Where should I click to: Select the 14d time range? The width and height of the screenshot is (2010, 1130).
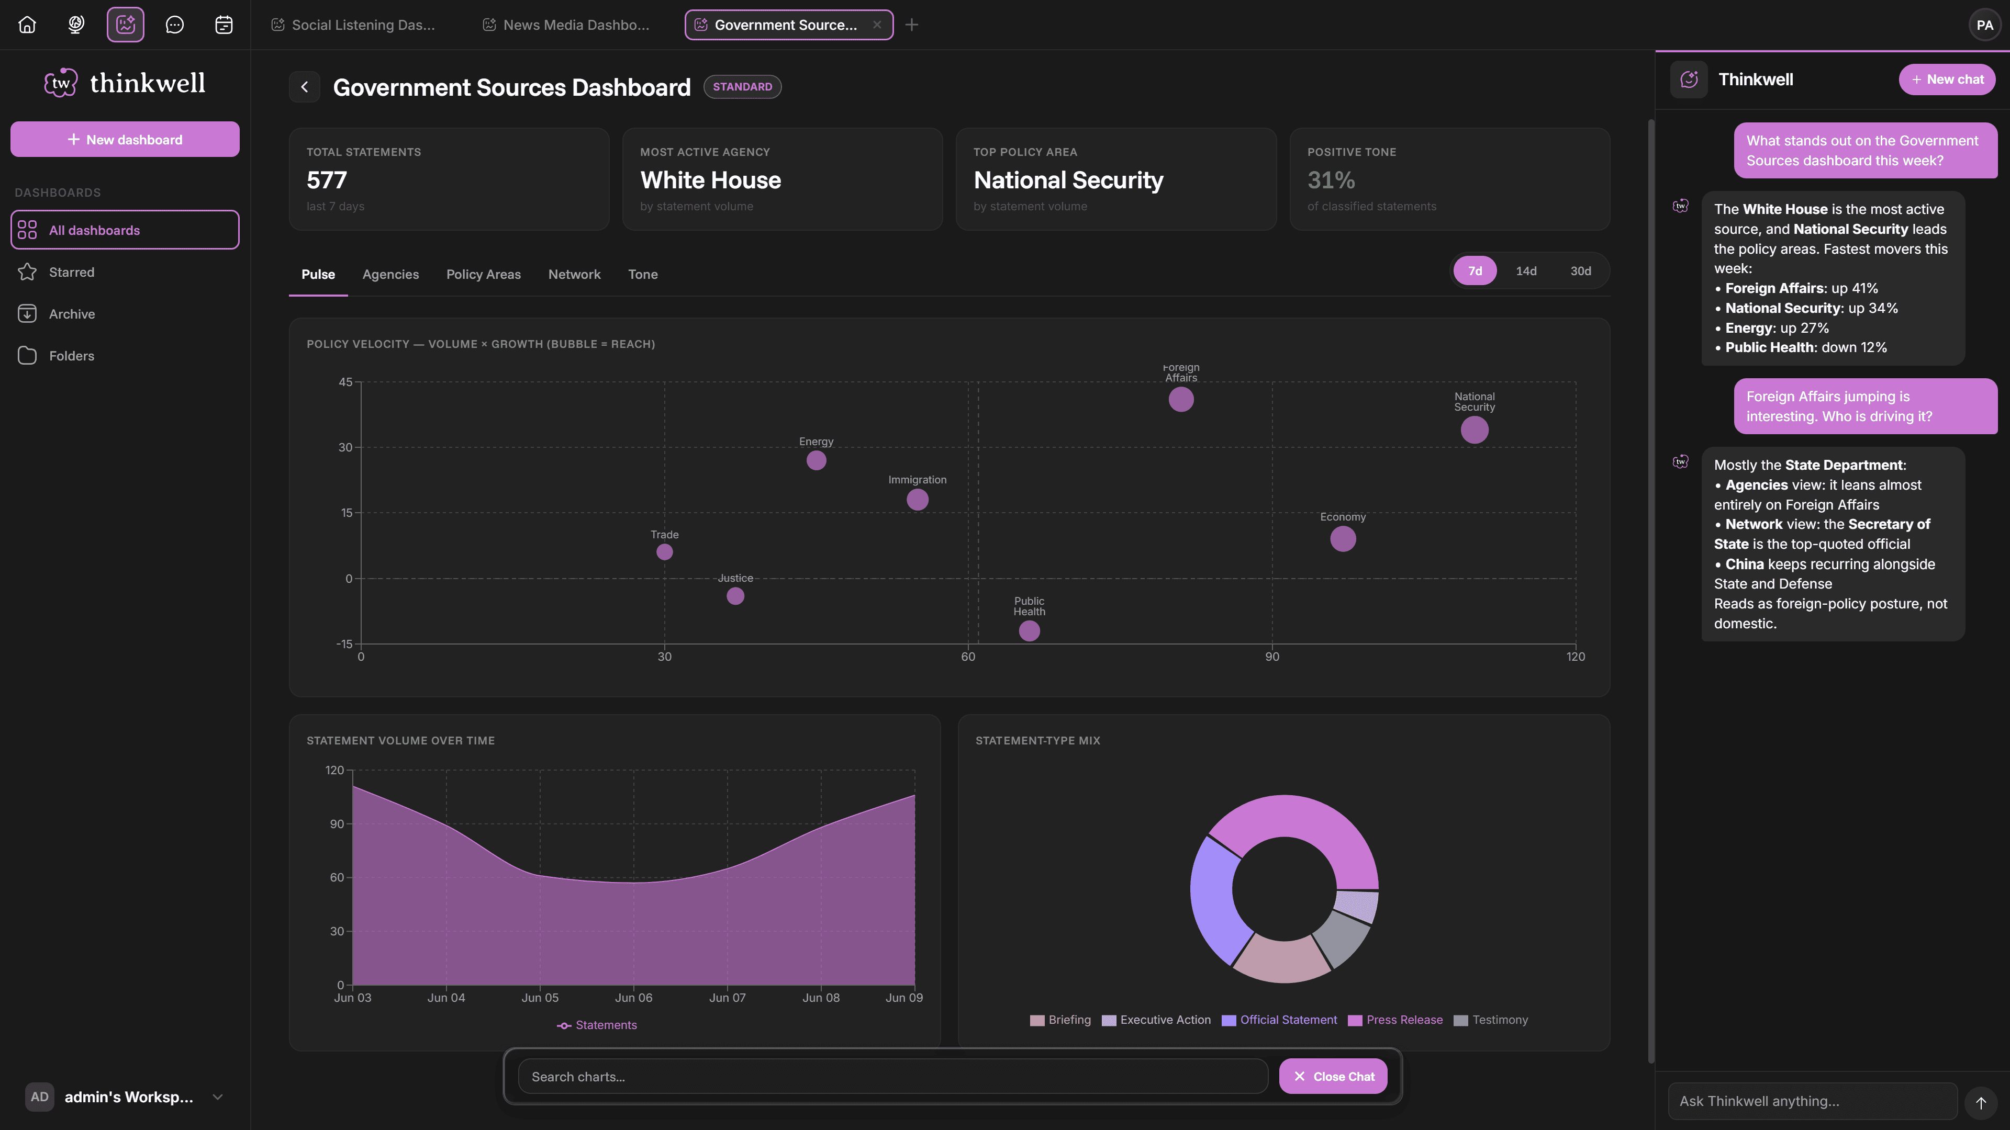pos(1526,272)
